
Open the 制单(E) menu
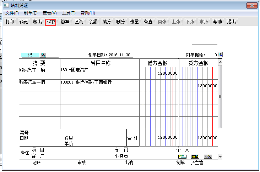(31, 13)
